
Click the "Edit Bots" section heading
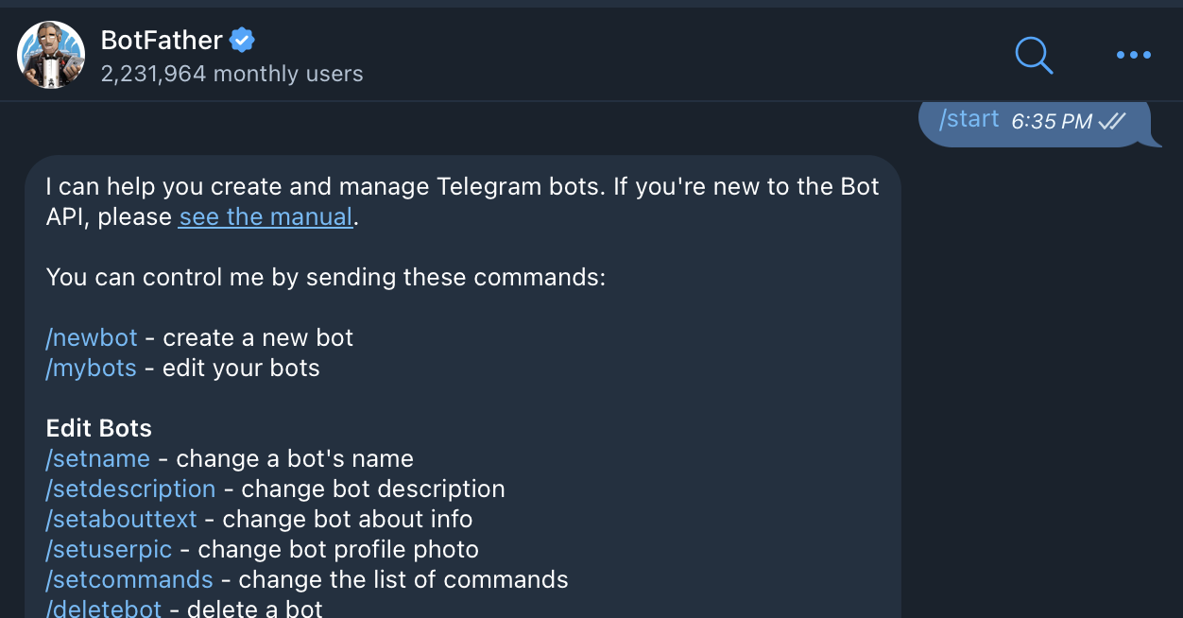(x=99, y=428)
